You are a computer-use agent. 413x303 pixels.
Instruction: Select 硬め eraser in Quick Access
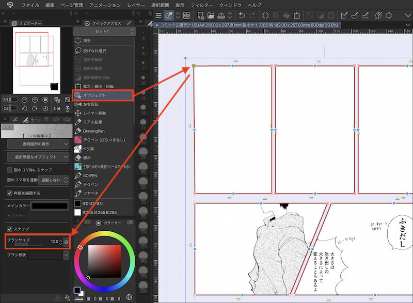[x=104, y=157]
